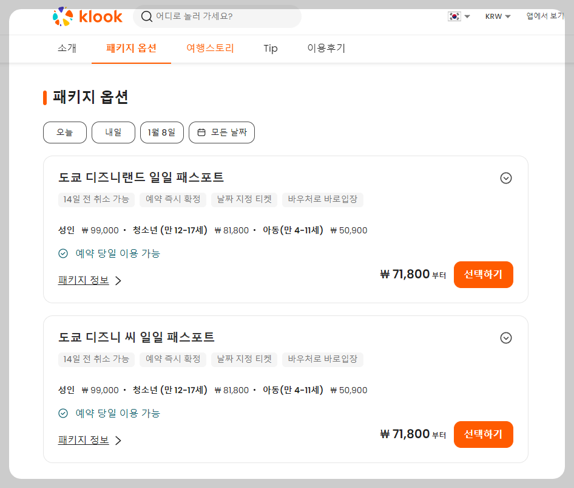Viewport: 574px width, 488px height.
Task: Click the calendar icon in '모든 날짜'
Action: 201,132
